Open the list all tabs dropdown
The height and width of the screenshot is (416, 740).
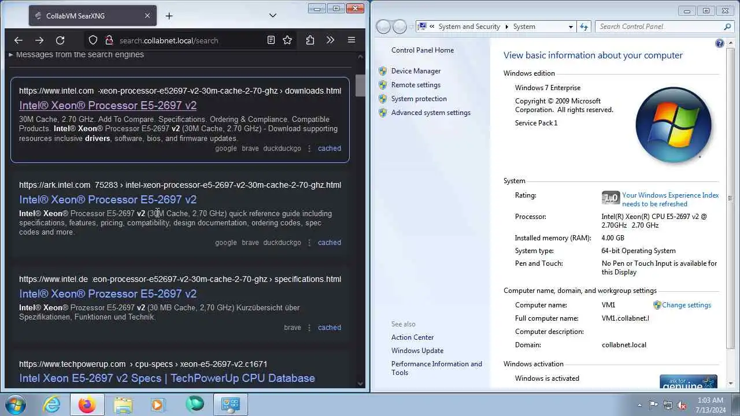pyautogui.click(x=273, y=16)
